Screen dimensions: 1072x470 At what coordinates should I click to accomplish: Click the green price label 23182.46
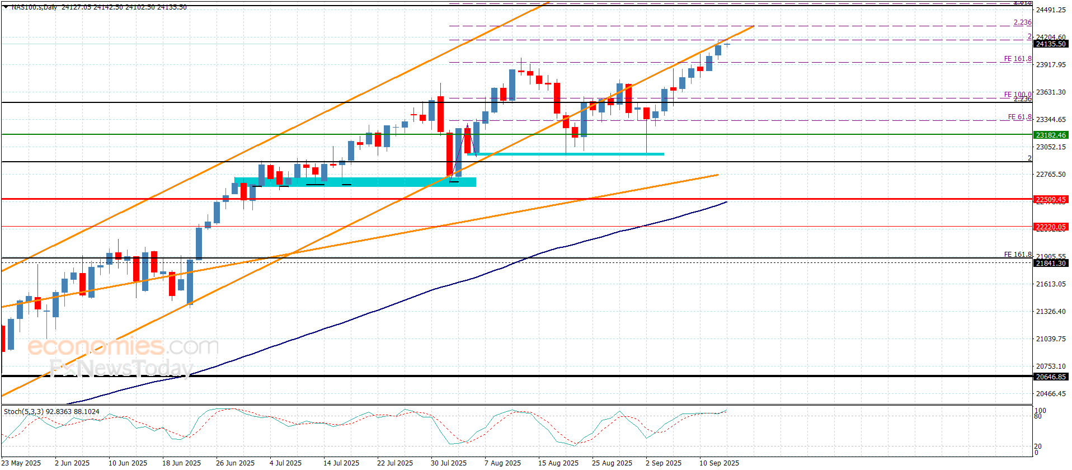[1051, 135]
